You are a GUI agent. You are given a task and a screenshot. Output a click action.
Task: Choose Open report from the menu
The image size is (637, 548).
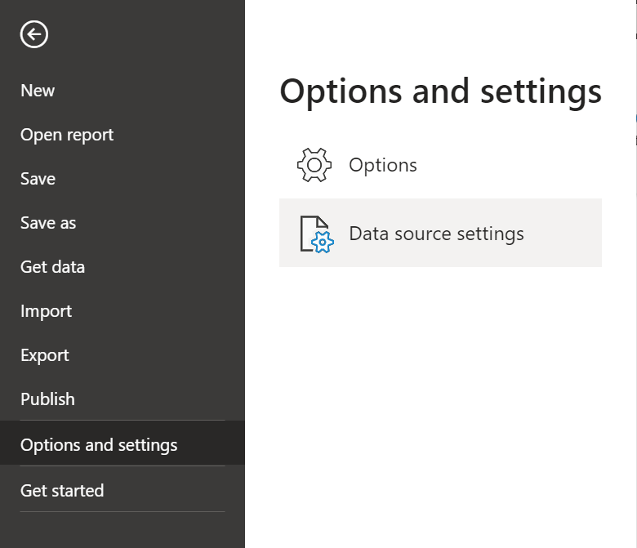coord(67,135)
